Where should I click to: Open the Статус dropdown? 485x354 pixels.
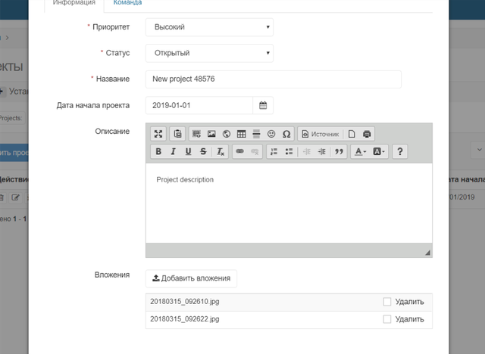click(x=209, y=53)
